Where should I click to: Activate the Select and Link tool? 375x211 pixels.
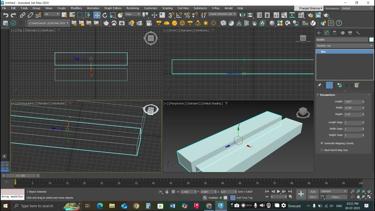(x=23, y=15)
